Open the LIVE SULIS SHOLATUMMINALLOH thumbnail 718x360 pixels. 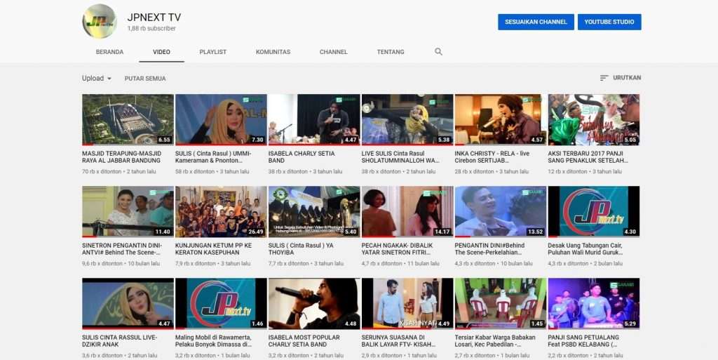click(x=407, y=120)
